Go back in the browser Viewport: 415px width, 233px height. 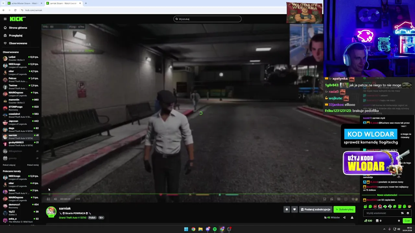(x=4, y=10)
